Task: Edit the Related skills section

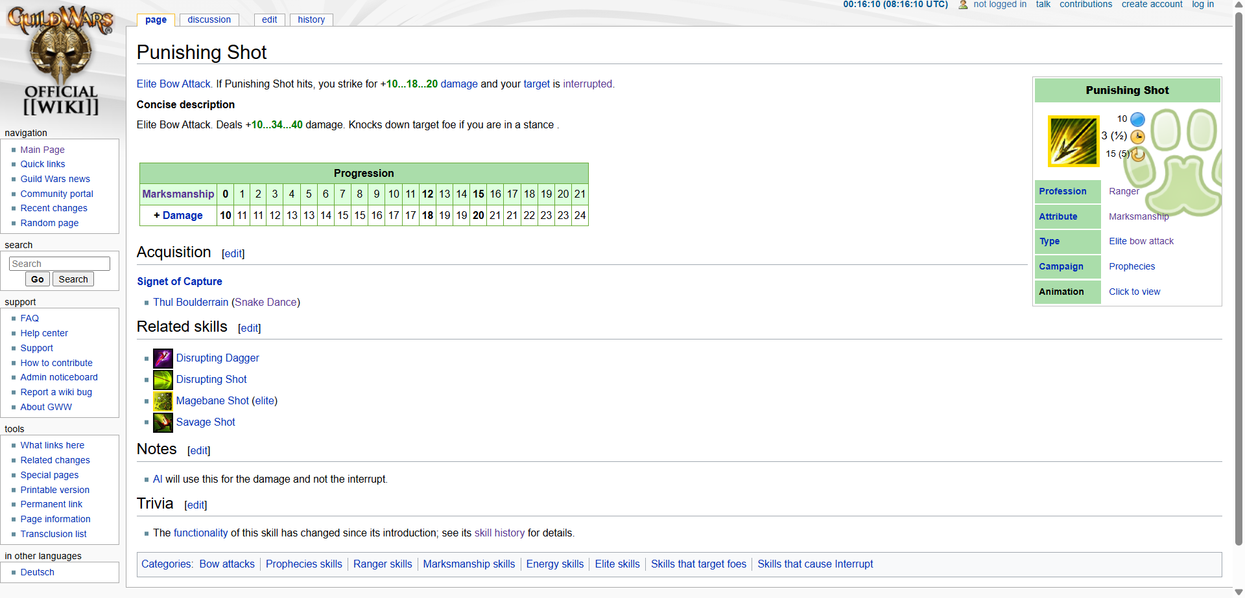Action: tap(250, 328)
